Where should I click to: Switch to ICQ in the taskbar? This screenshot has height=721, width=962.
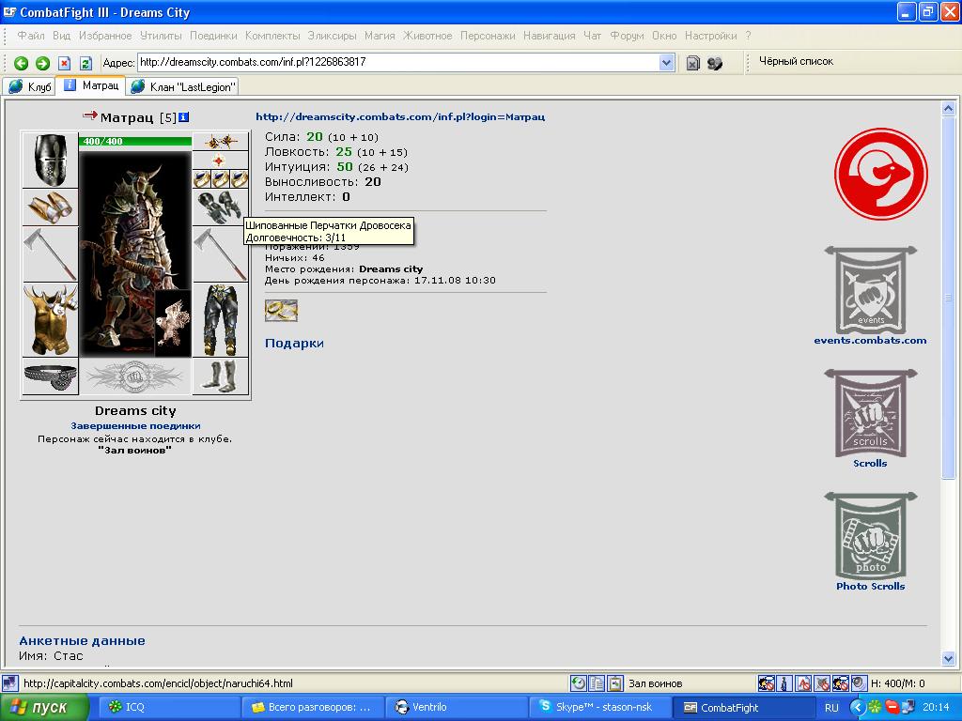click(x=169, y=707)
